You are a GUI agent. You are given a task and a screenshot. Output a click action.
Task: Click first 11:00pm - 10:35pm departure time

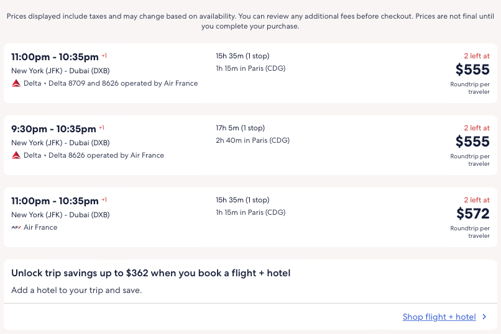click(55, 57)
